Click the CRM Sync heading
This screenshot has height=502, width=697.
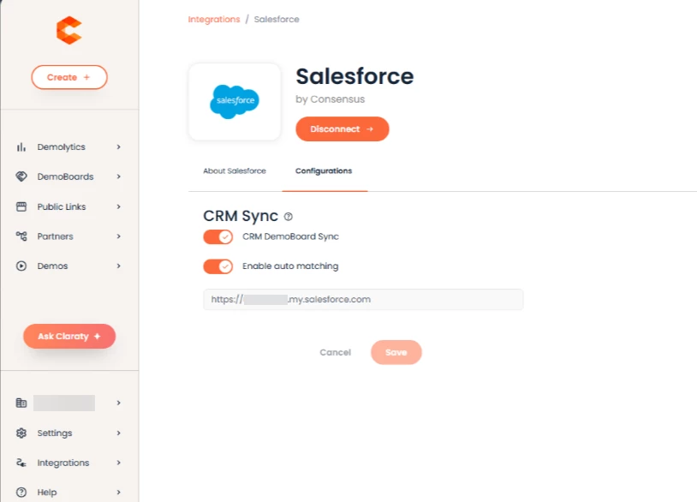241,216
